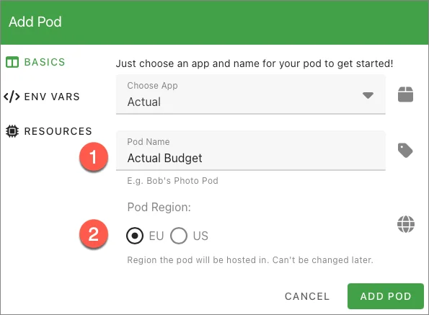This screenshot has height=315, width=429.
Task: Choose the US label text option
Action: click(x=200, y=236)
